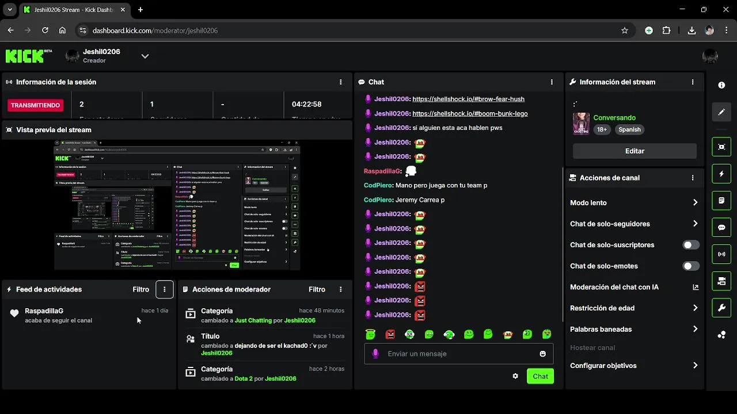Image resolution: width=737 pixels, height=414 pixels.
Task: Toggle the chat bubble sidebar icon
Action: (721, 227)
